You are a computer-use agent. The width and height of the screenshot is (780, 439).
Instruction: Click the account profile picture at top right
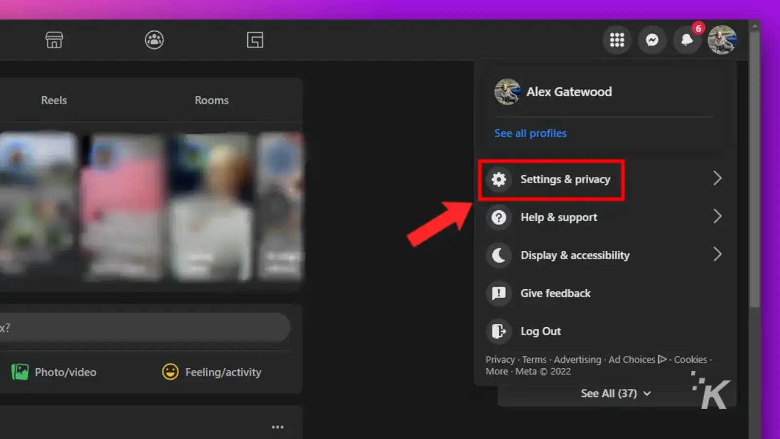(722, 40)
